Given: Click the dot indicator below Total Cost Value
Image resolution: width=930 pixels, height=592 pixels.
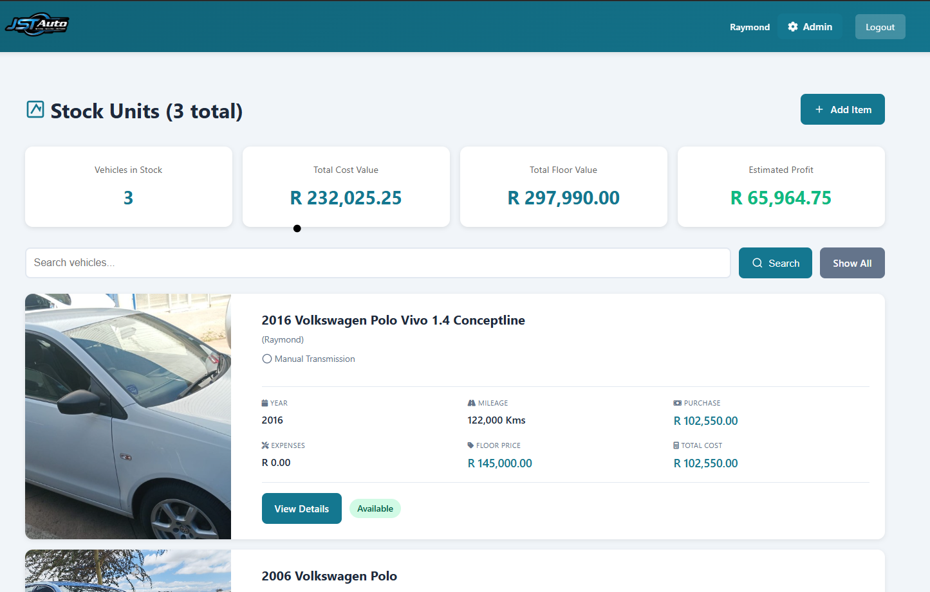Looking at the screenshot, I should pos(297,228).
